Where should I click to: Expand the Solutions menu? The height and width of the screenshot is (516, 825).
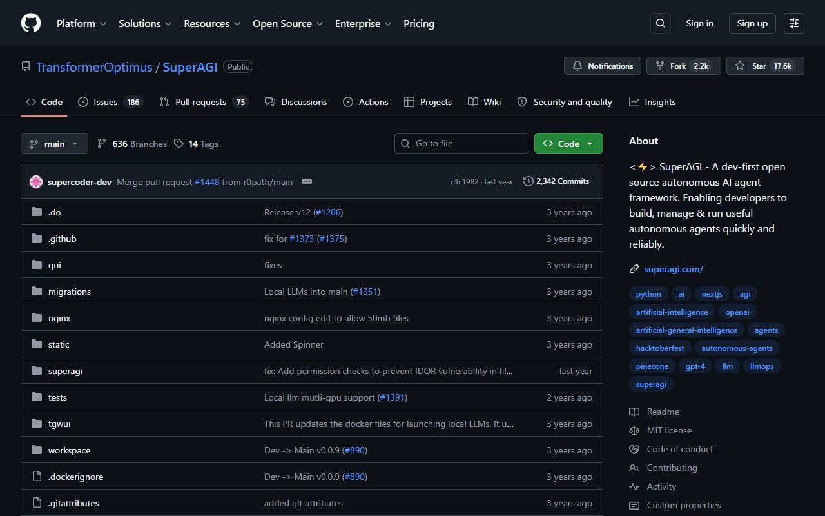coord(145,23)
